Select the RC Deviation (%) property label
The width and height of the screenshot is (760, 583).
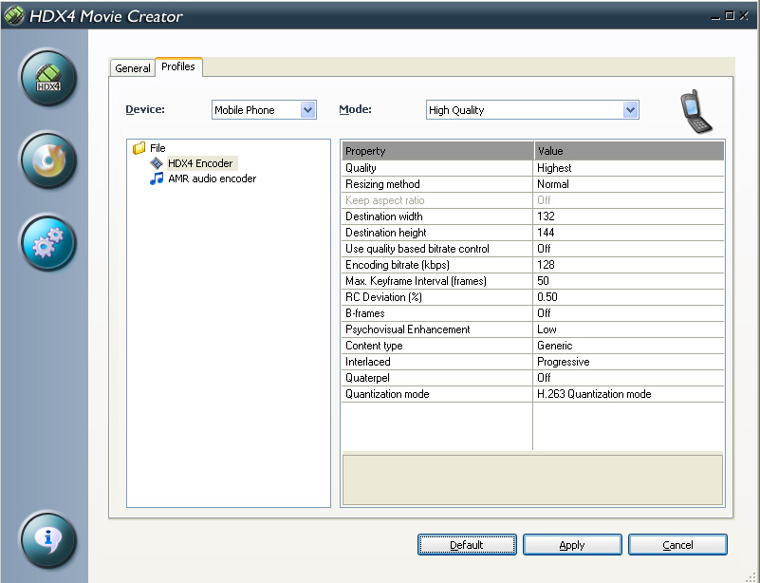383,297
